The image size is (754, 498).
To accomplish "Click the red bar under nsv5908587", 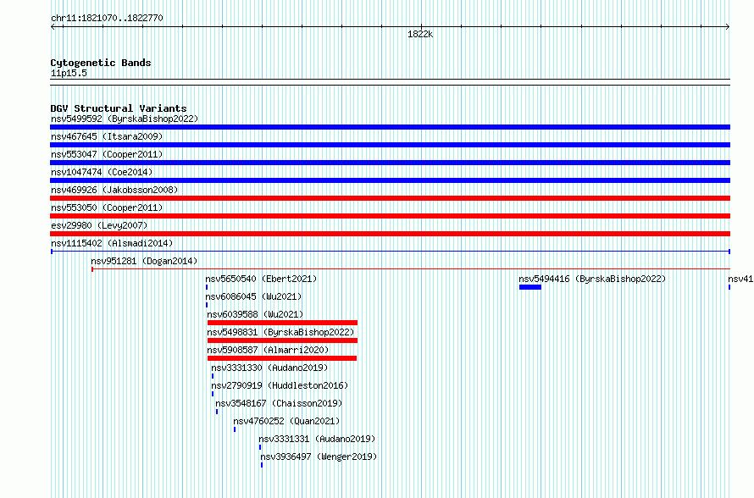I will click(x=282, y=358).
